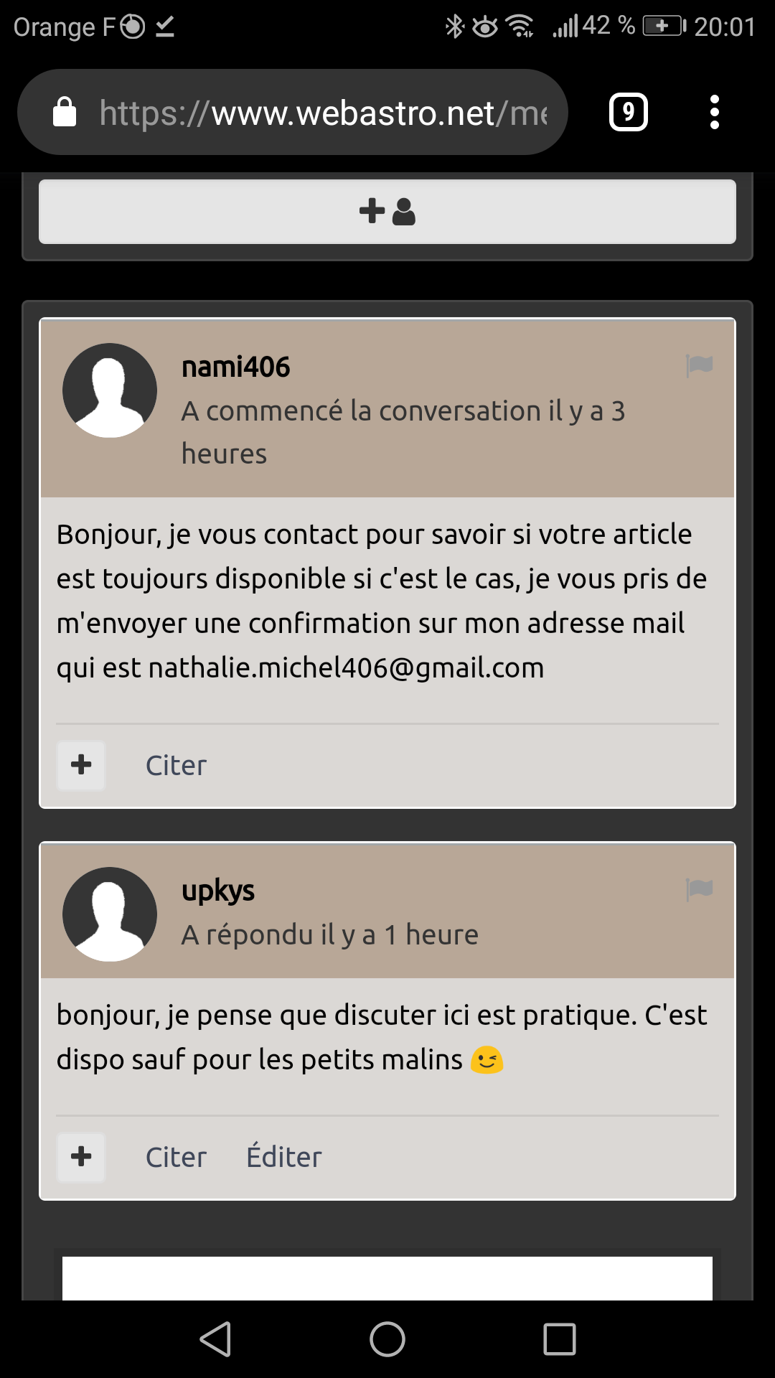Tap the webastro.net URL address bar
Viewport: 775px width, 1378px height.
[323, 113]
